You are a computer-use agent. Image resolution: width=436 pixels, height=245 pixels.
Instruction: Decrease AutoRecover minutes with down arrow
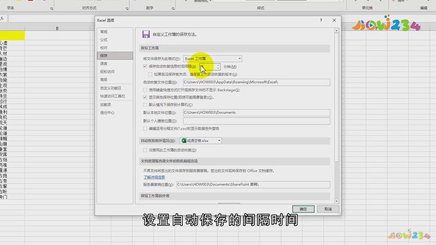click(x=218, y=68)
